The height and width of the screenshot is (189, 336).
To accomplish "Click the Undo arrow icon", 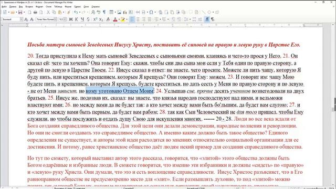I will coord(76,13).
